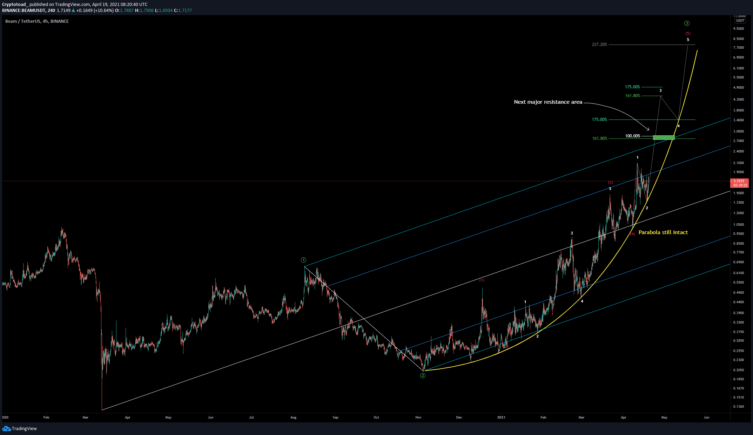
Task: Click the BINANCE:BEAMUSDT symbol text
Action: [24, 11]
